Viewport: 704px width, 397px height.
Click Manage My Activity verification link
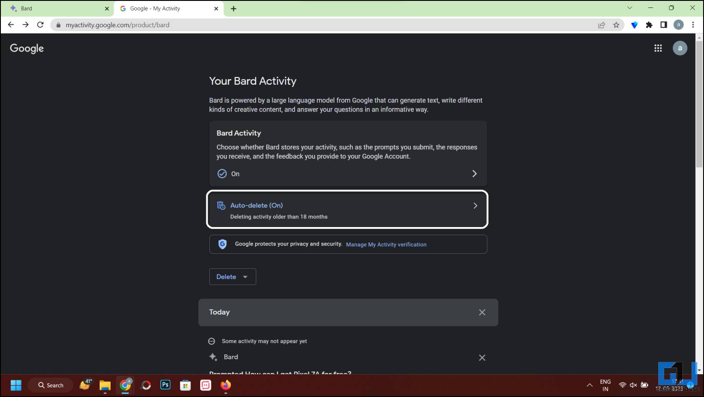coord(386,245)
